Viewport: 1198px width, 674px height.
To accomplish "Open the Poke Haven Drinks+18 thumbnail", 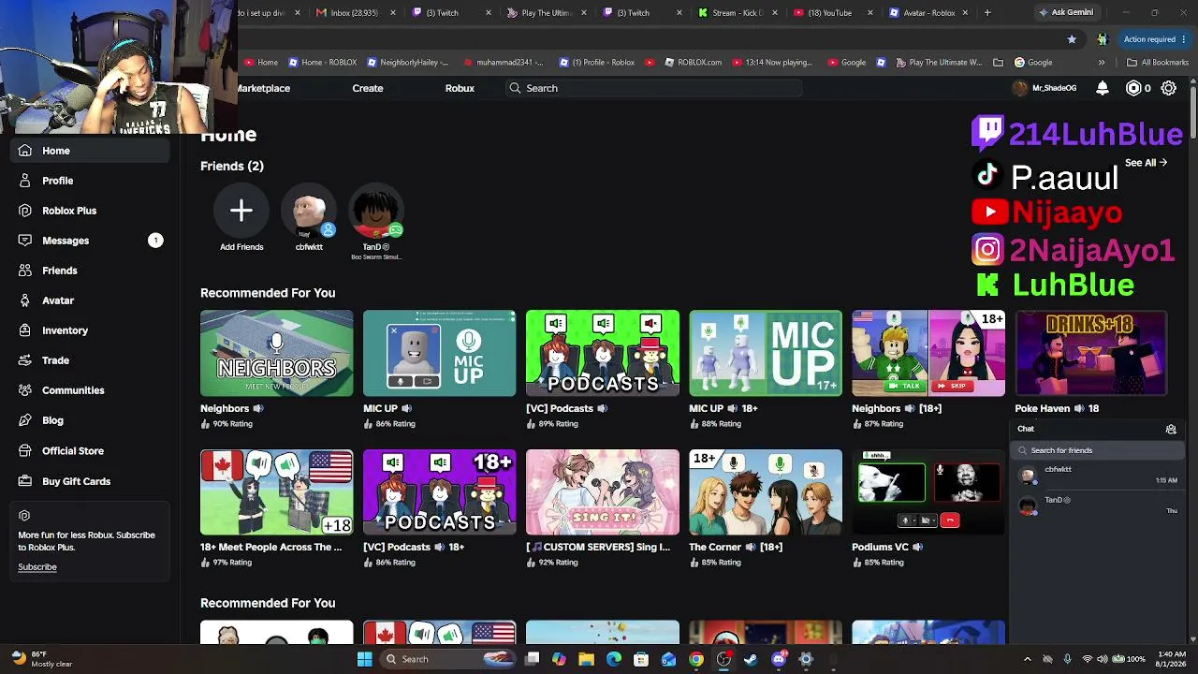I will click(x=1091, y=354).
